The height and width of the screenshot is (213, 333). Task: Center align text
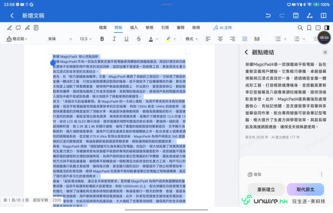tap(220, 39)
